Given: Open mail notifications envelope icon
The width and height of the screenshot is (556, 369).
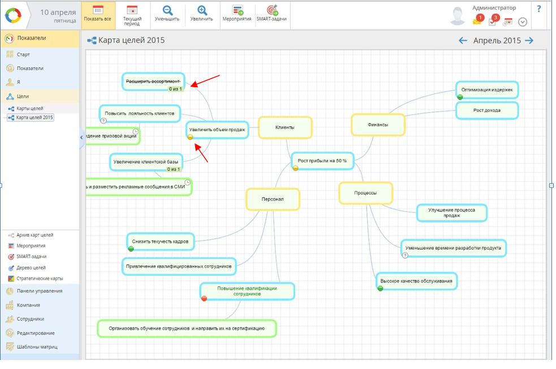Looking at the screenshot, I should click(x=477, y=21).
